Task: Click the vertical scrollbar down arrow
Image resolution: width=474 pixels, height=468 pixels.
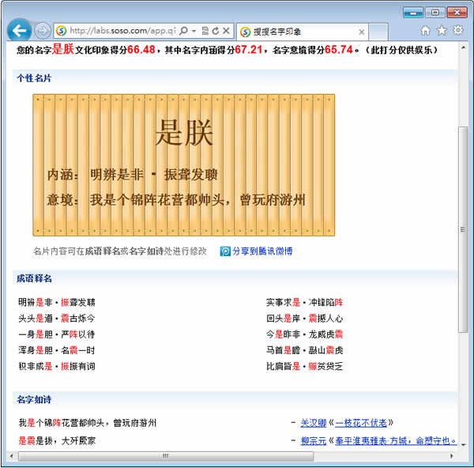Action: coord(464,444)
